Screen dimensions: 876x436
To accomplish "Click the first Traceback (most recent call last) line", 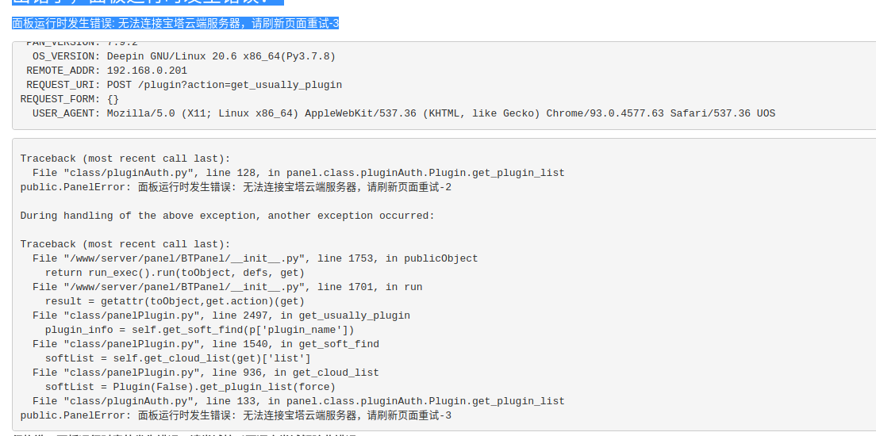I will 125,159.
